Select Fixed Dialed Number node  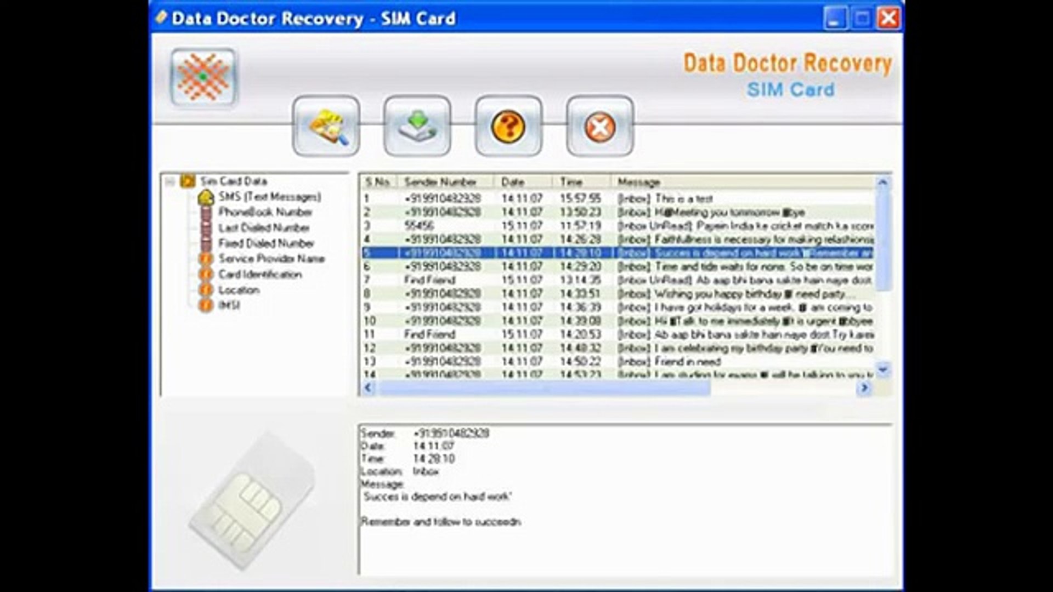click(x=266, y=243)
